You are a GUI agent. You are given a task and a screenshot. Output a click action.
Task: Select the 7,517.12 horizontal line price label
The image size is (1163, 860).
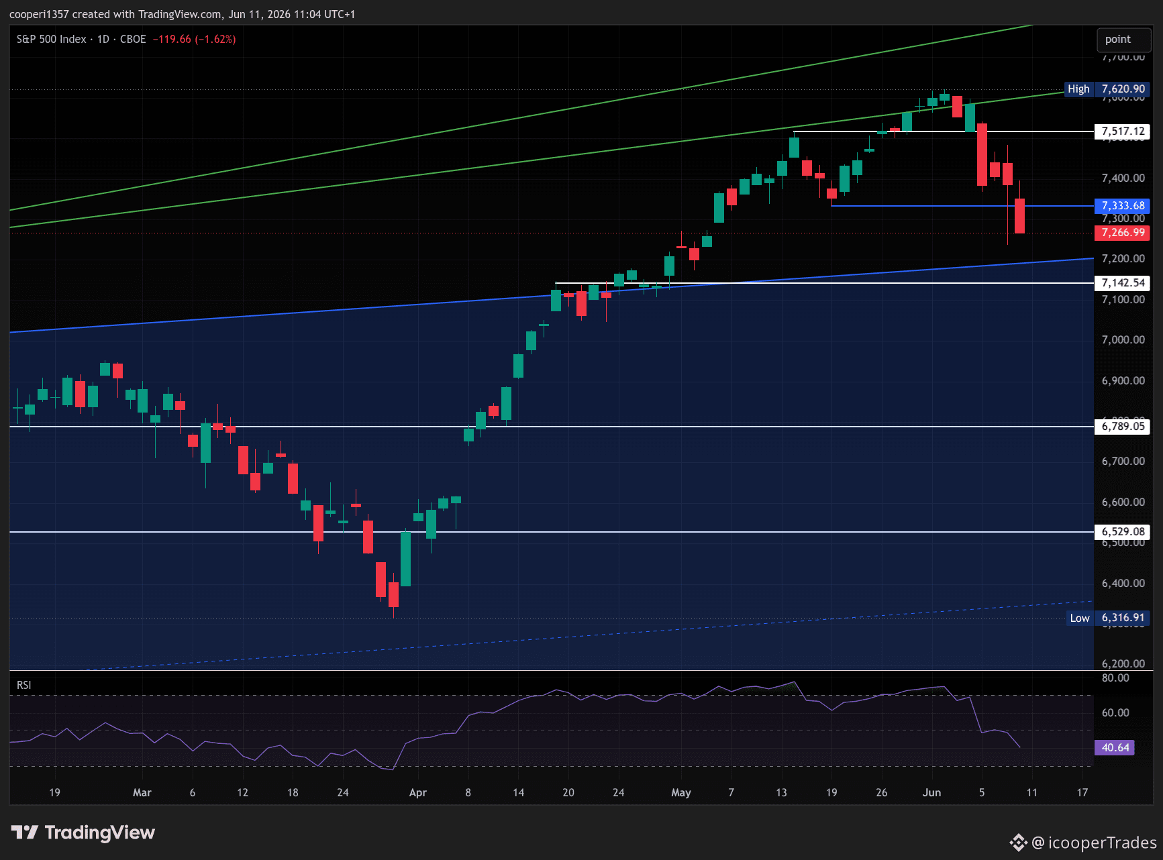pos(1123,131)
